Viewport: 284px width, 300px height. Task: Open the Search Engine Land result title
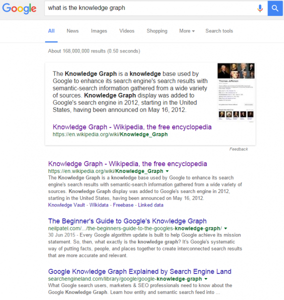pyautogui.click(x=139, y=271)
